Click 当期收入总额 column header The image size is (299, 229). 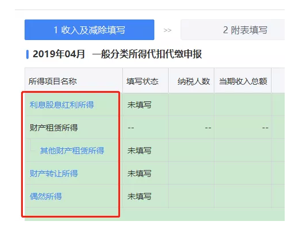(243, 81)
